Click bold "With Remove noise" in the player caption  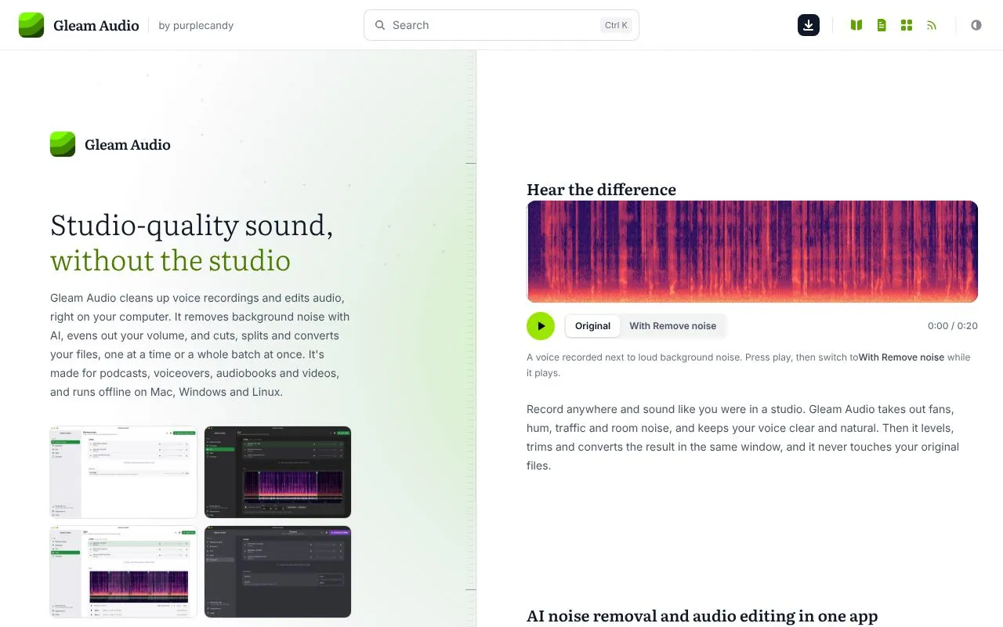tap(901, 357)
